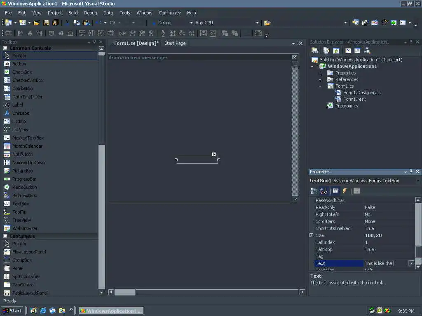The image size is (422, 316).
Task: Open the Text property value dropdown arrow
Action: coord(411,263)
